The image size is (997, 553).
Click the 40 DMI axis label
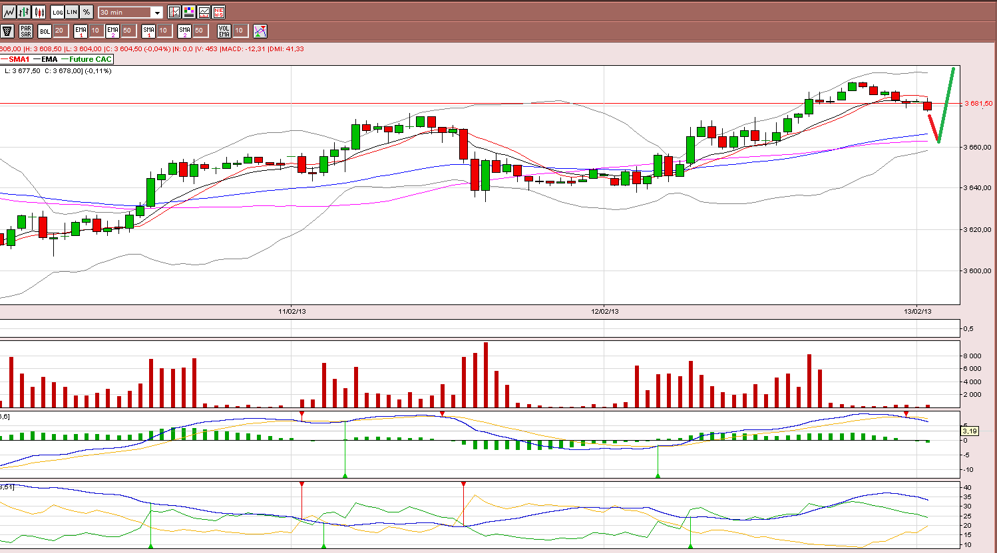coord(967,487)
